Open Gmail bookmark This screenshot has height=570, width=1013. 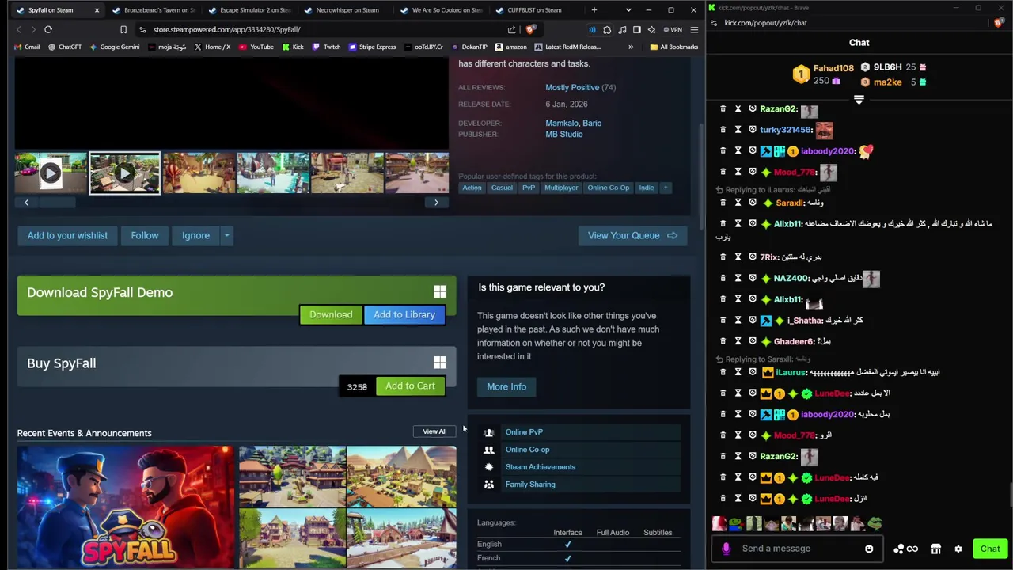[26, 47]
